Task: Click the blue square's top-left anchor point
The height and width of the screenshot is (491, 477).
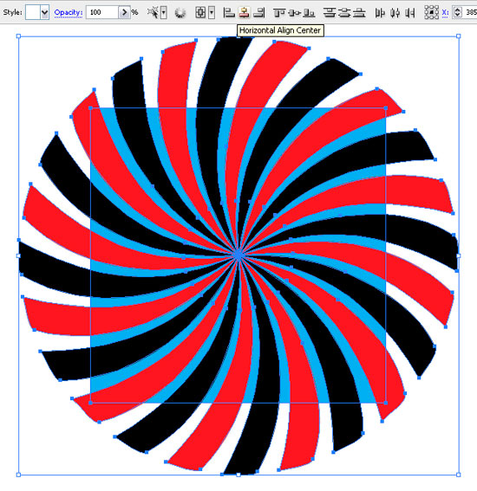Action: (91, 108)
